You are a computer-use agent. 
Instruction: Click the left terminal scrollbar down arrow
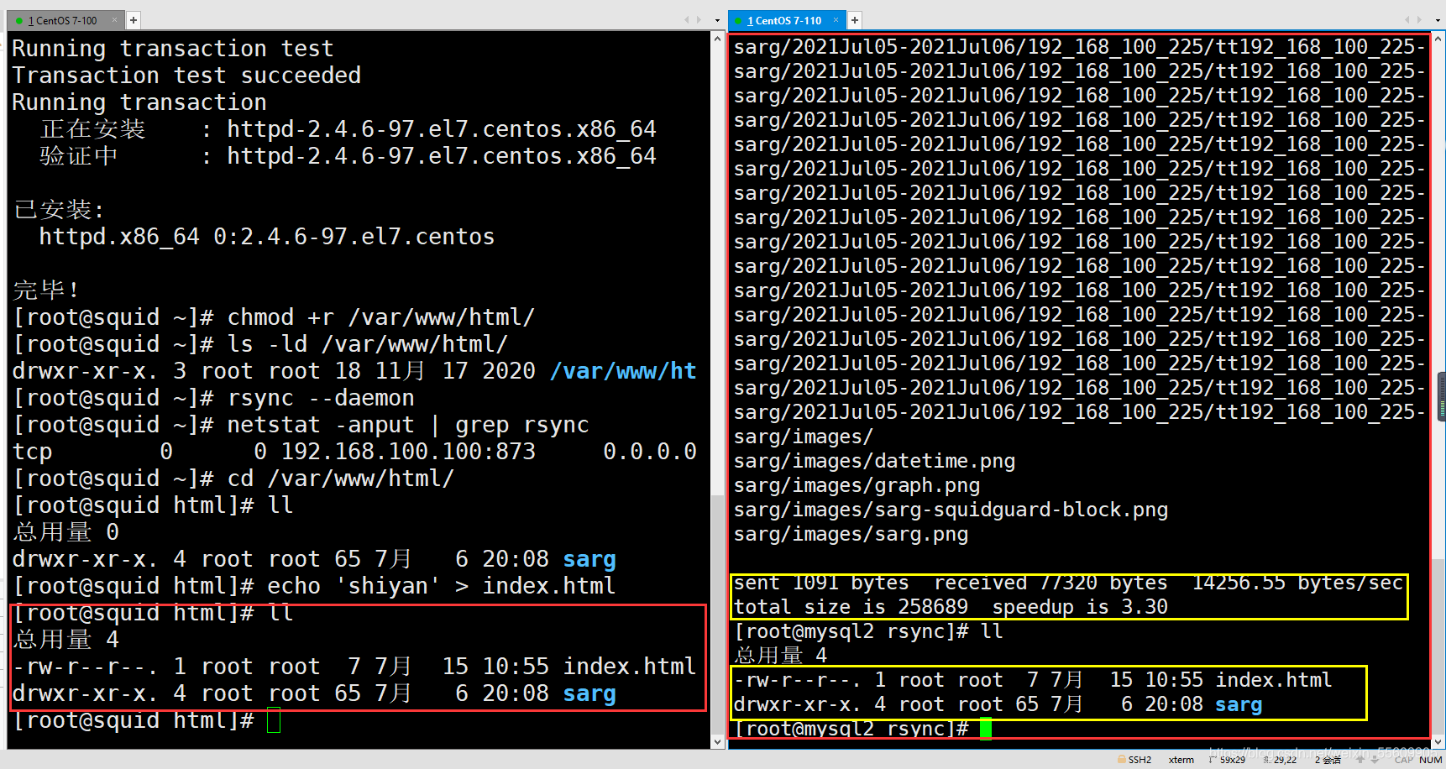717,742
